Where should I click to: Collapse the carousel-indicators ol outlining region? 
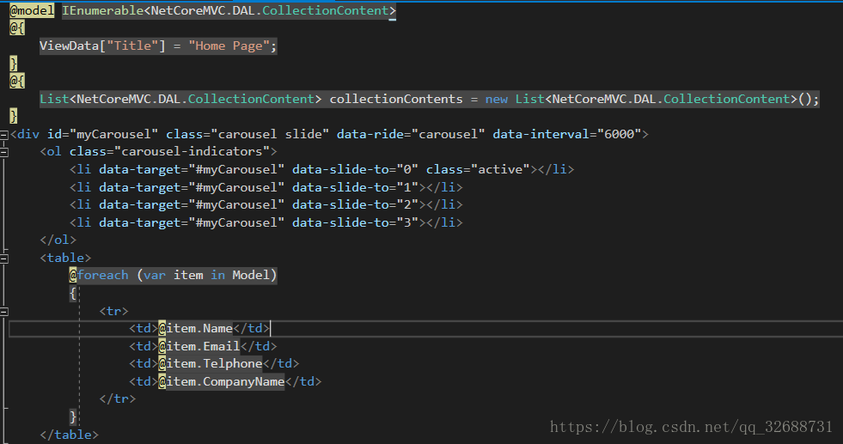(3, 152)
